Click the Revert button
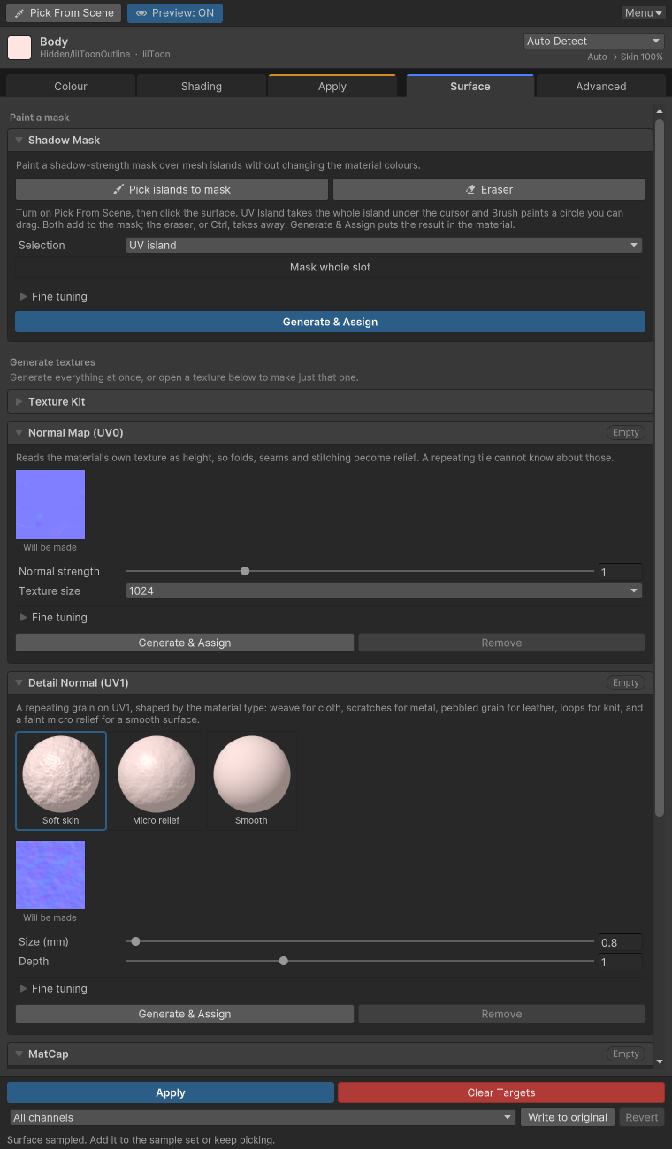This screenshot has width=672, height=1149. point(642,1117)
